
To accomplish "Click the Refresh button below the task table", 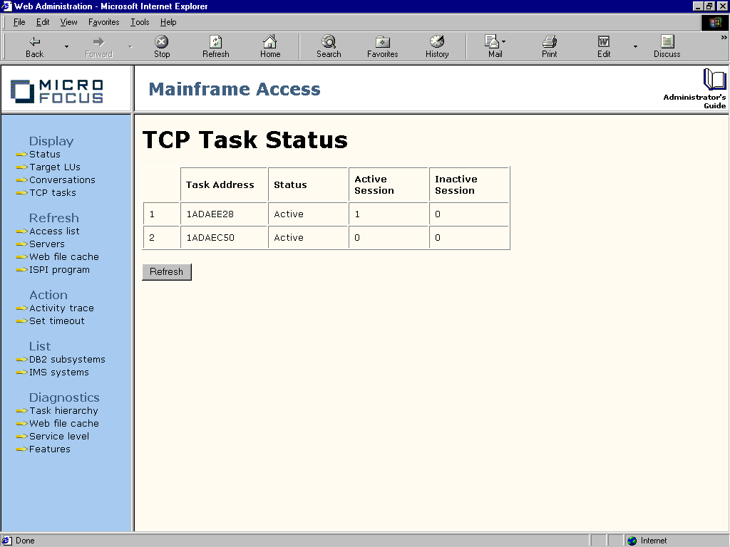I will [166, 271].
